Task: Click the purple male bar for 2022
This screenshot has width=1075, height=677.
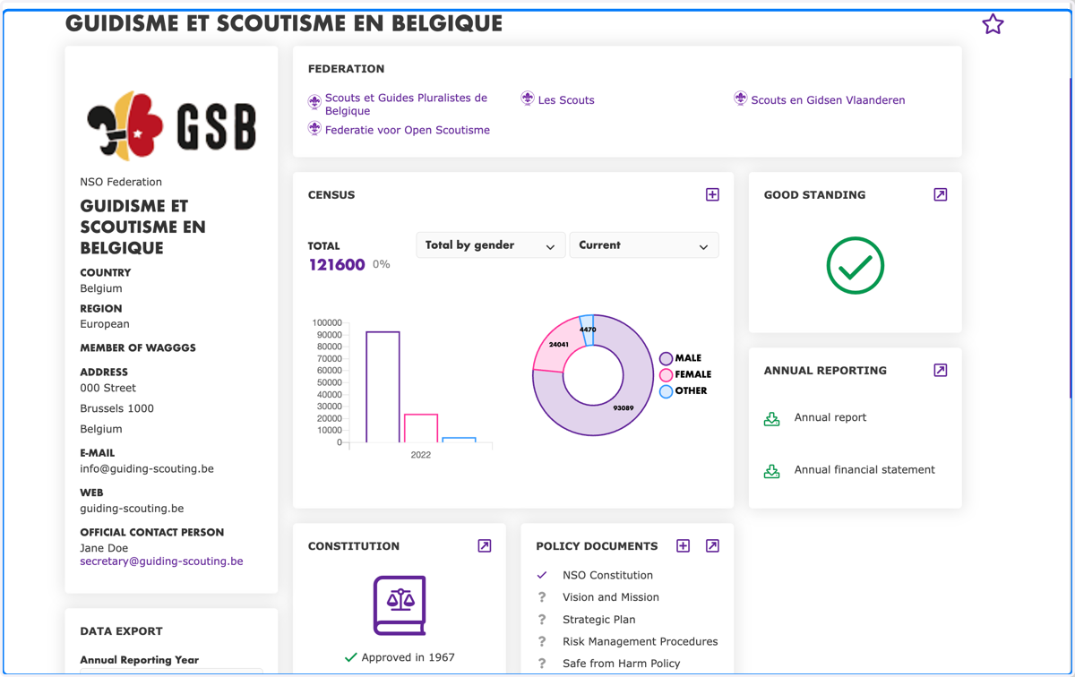Action: [x=383, y=387]
